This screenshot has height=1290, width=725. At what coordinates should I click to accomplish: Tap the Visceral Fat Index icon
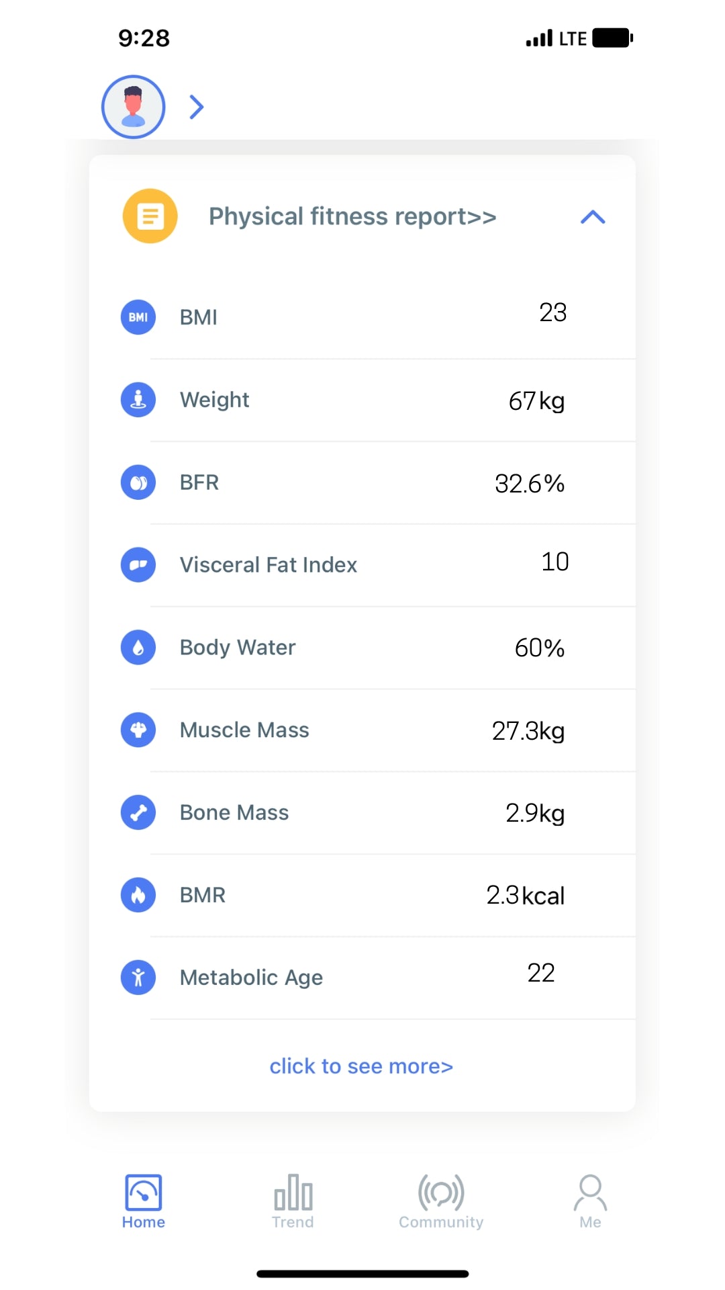(138, 565)
